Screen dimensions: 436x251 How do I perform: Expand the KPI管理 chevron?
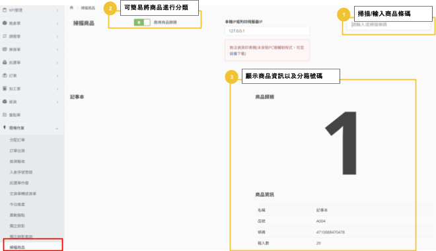tap(57, 11)
